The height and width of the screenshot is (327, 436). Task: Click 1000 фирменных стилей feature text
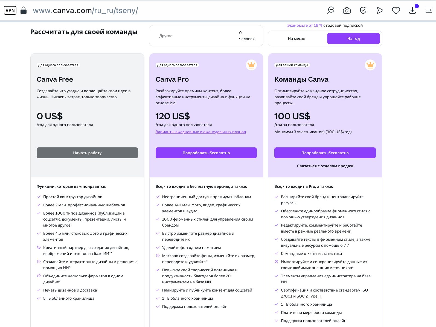[x=208, y=222]
